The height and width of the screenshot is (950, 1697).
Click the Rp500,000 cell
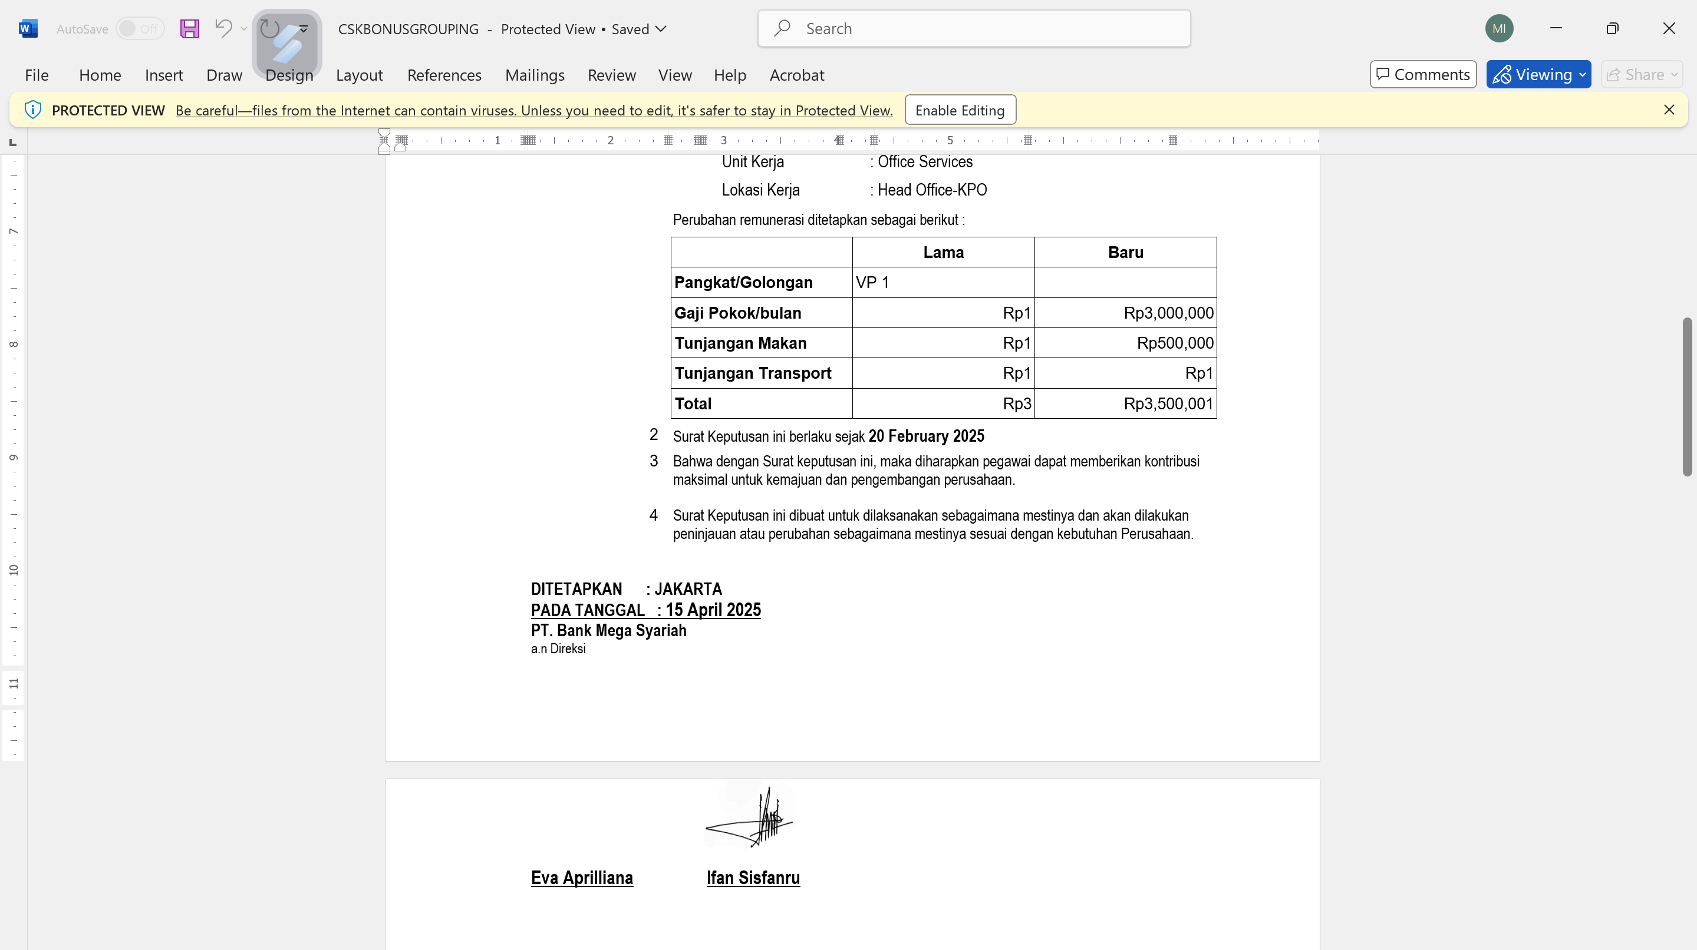(1125, 343)
